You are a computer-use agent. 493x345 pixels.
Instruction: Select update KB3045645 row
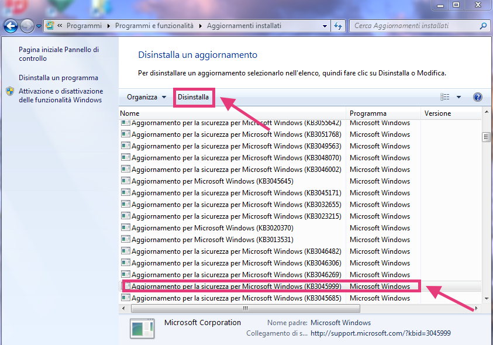click(x=300, y=181)
